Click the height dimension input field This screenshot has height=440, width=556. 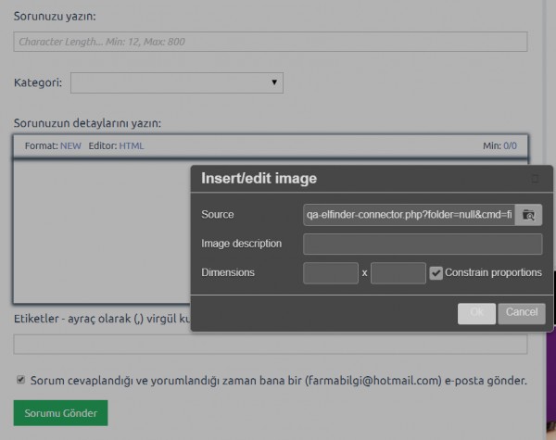click(x=398, y=272)
